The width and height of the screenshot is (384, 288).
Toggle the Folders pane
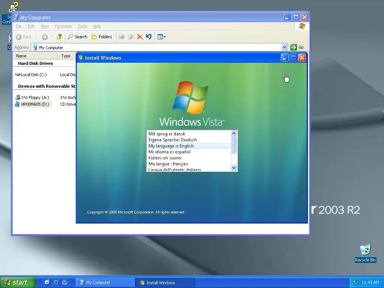[102, 37]
